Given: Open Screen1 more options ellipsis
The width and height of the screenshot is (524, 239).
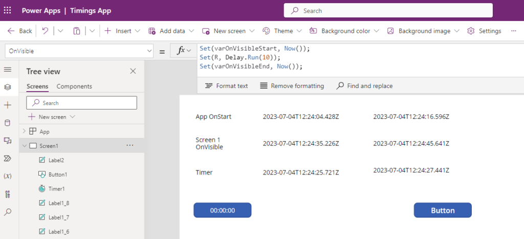Looking at the screenshot, I should [x=130, y=145].
